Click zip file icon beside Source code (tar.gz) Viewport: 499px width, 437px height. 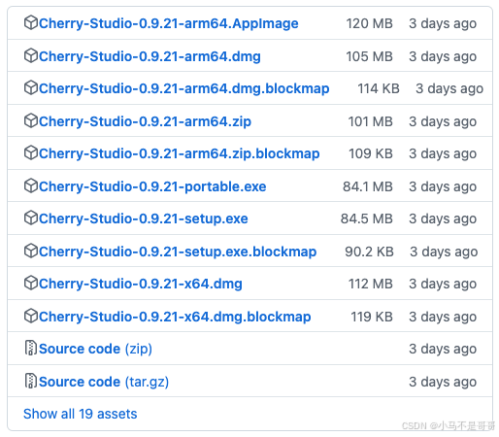tap(31, 381)
